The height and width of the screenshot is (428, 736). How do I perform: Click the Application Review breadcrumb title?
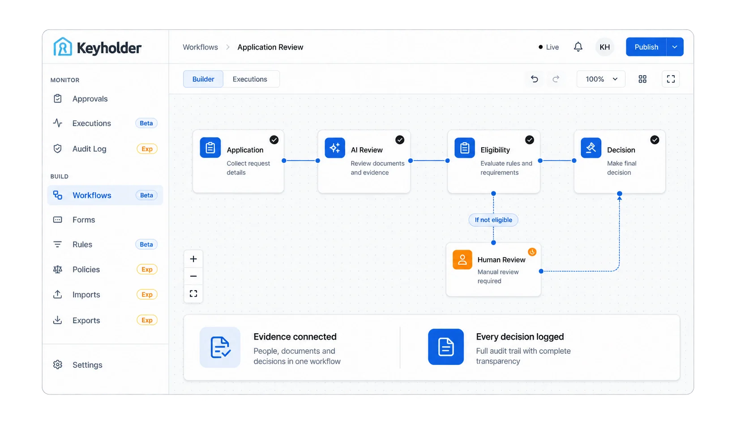(x=270, y=47)
